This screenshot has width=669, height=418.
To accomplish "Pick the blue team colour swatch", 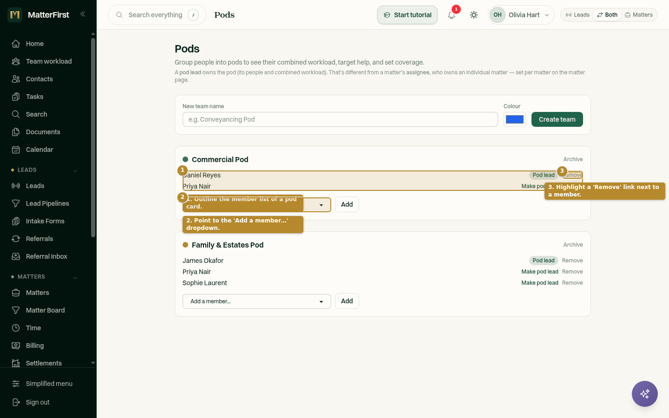I will [515, 119].
